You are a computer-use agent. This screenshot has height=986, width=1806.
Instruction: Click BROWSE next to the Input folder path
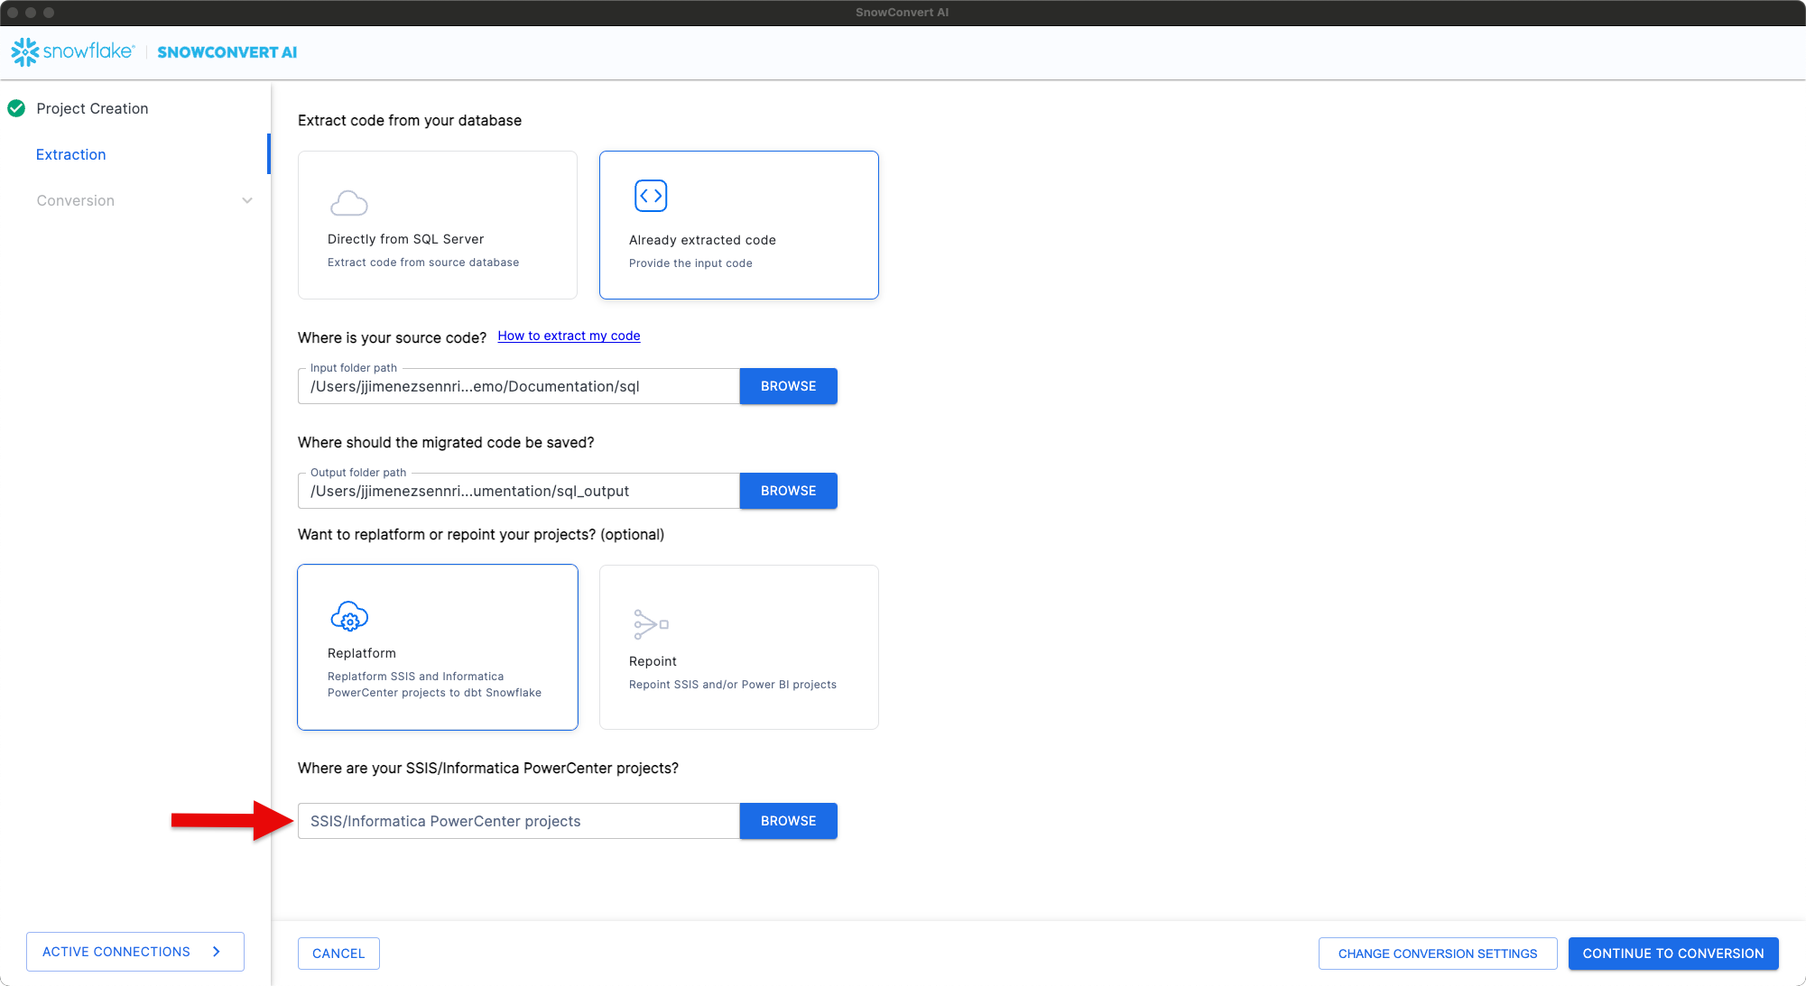click(787, 386)
